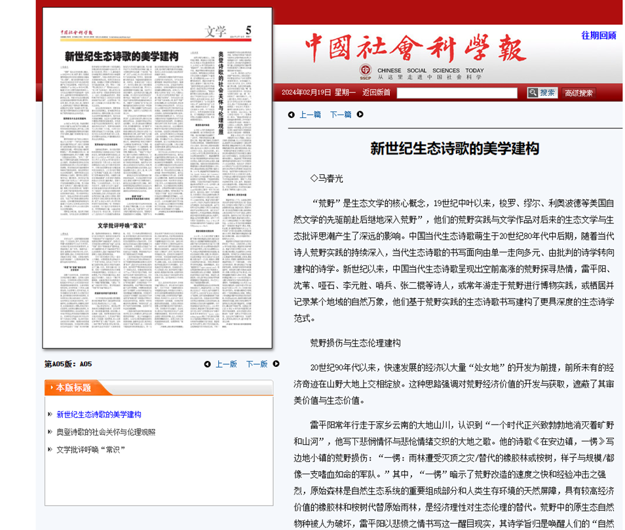The width and height of the screenshot is (625, 530).
Task: Go to previous article via 上一篇
Action: tap(310, 115)
